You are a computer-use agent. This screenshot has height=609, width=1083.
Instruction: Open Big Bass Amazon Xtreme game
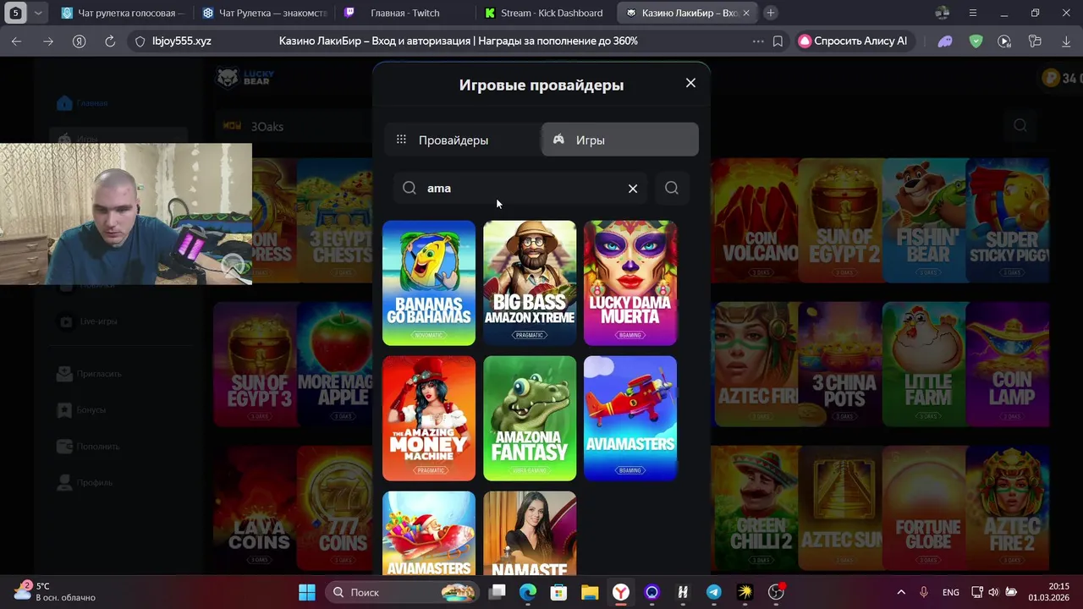pyautogui.click(x=530, y=283)
